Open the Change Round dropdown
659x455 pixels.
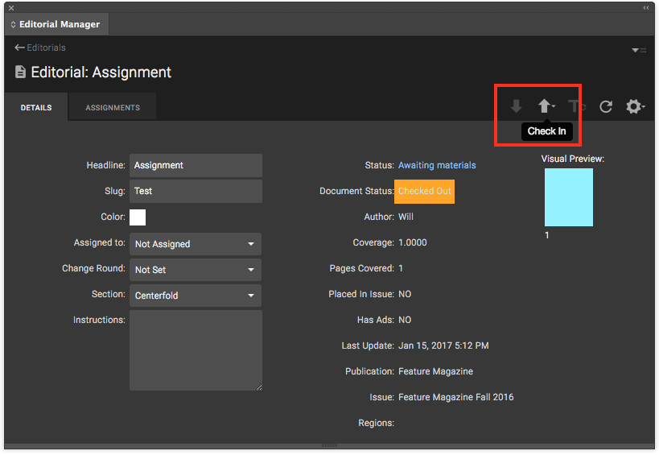pos(196,270)
